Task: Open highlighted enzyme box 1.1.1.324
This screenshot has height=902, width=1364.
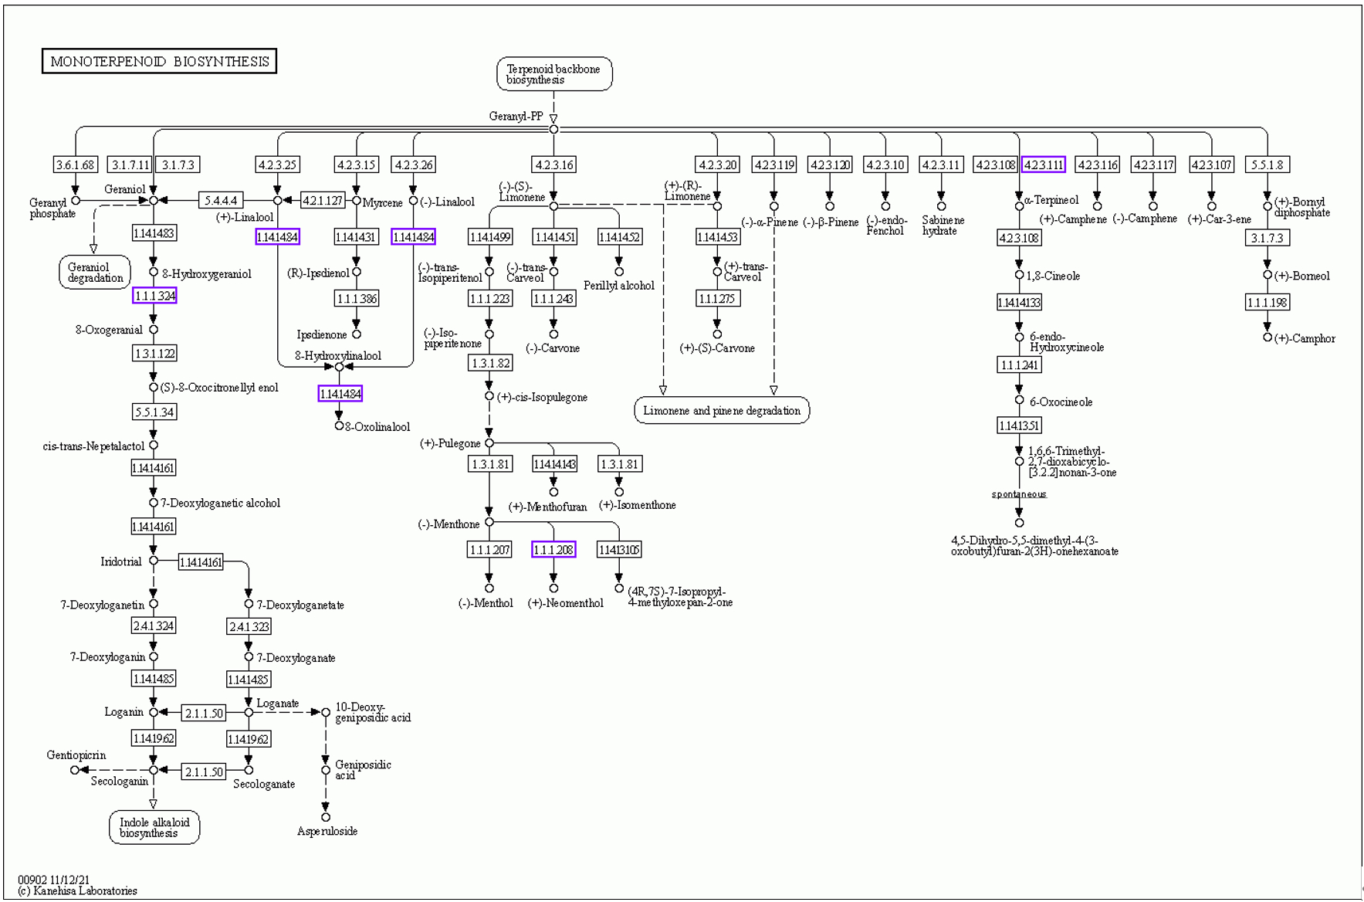Action: click(x=154, y=296)
